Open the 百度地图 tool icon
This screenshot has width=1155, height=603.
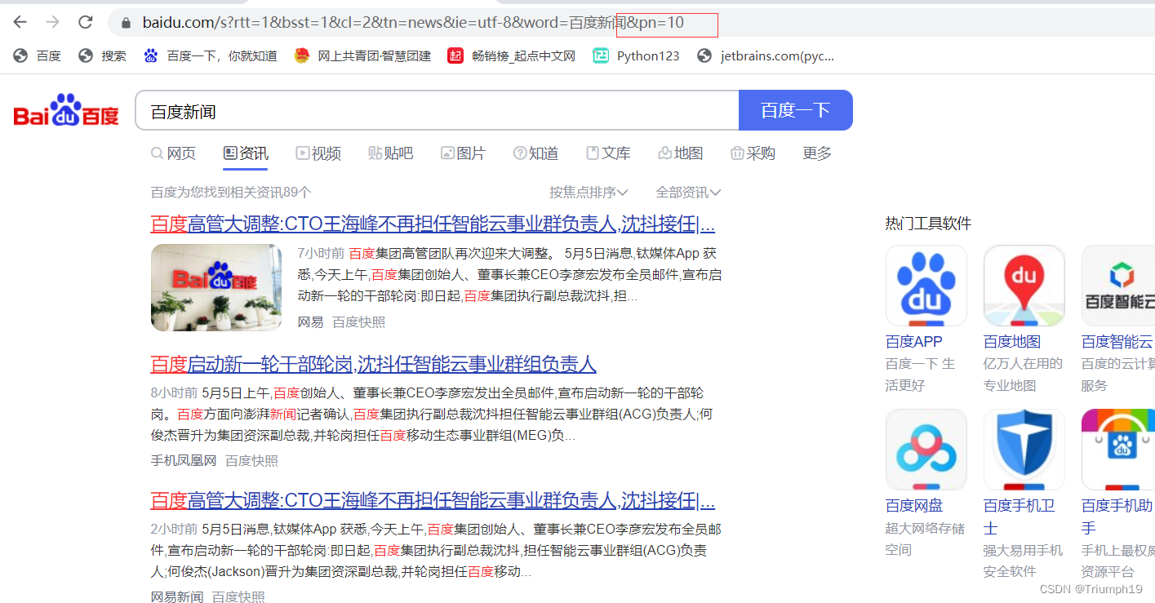1024,286
